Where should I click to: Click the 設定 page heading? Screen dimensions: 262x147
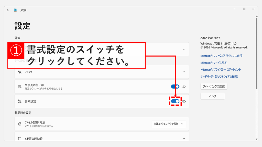pyautogui.click(x=23, y=26)
